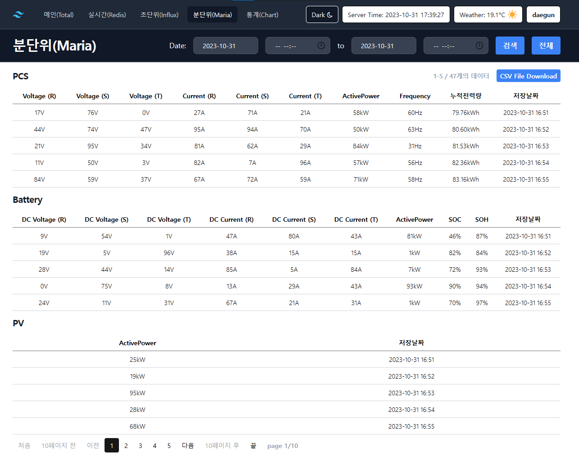Image resolution: width=579 pixels, height=466 pixels.
Task: Open the start date field
Action: pos(225,45)
